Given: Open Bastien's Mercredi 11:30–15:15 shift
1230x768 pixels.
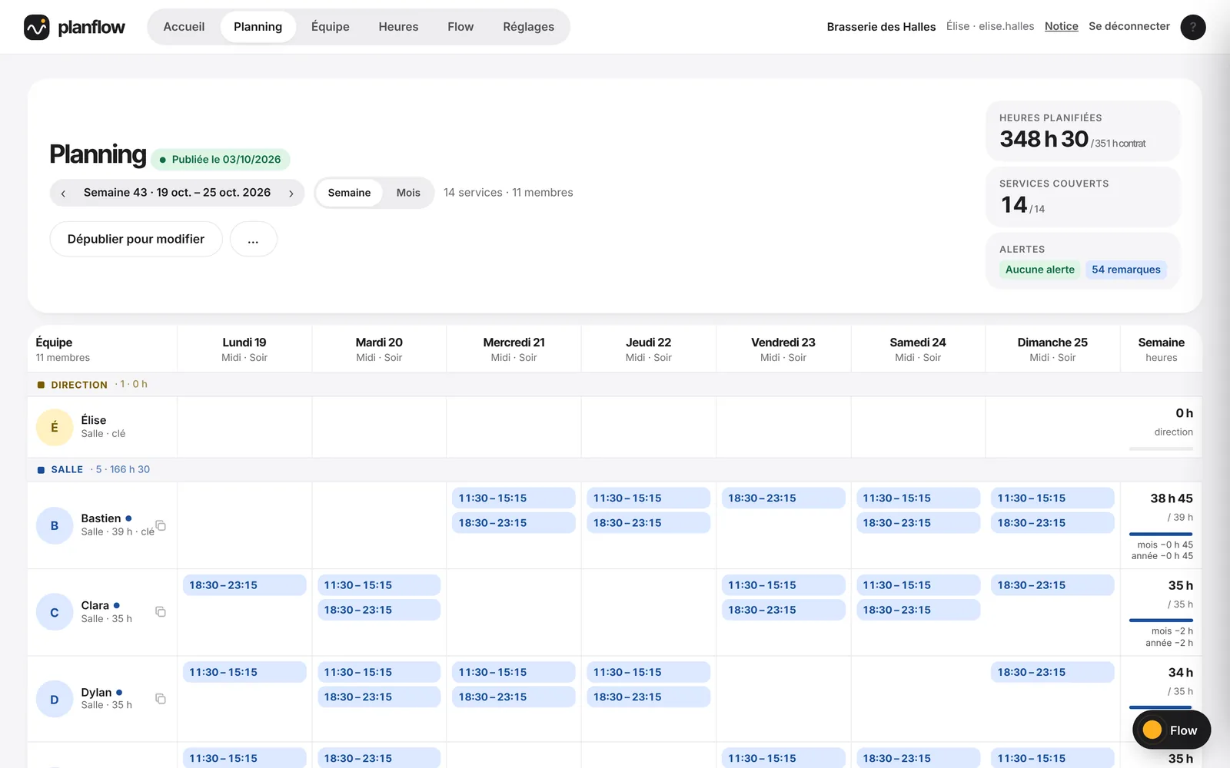Looking at the screenshot, I should (514, 498).
